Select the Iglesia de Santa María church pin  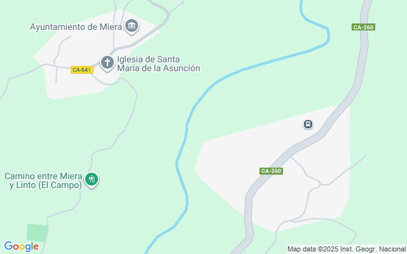(x=107, y=63)
